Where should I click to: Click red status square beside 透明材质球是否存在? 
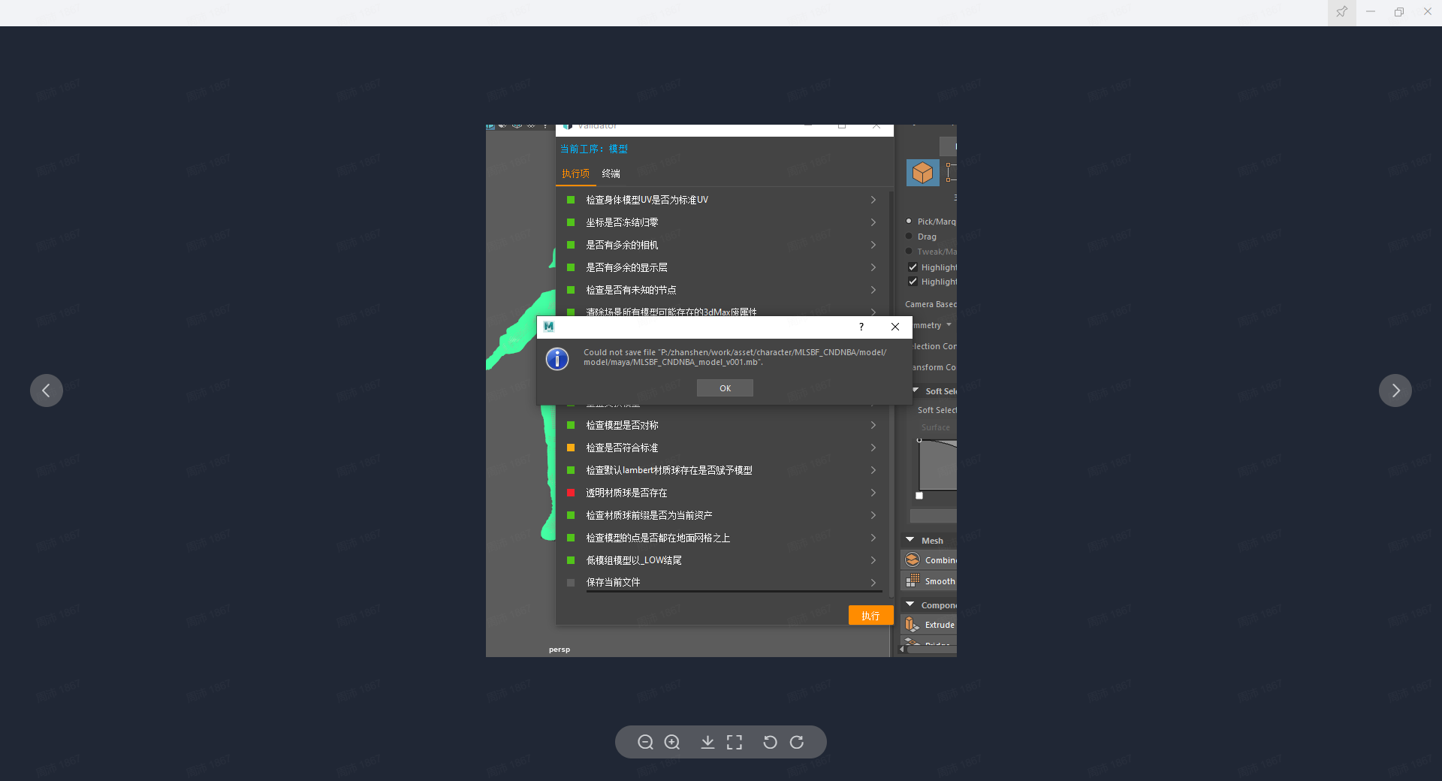point(571,493)
